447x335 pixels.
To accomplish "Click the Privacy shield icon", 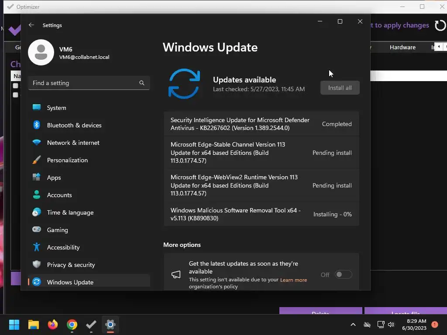I will pos(37,264).
